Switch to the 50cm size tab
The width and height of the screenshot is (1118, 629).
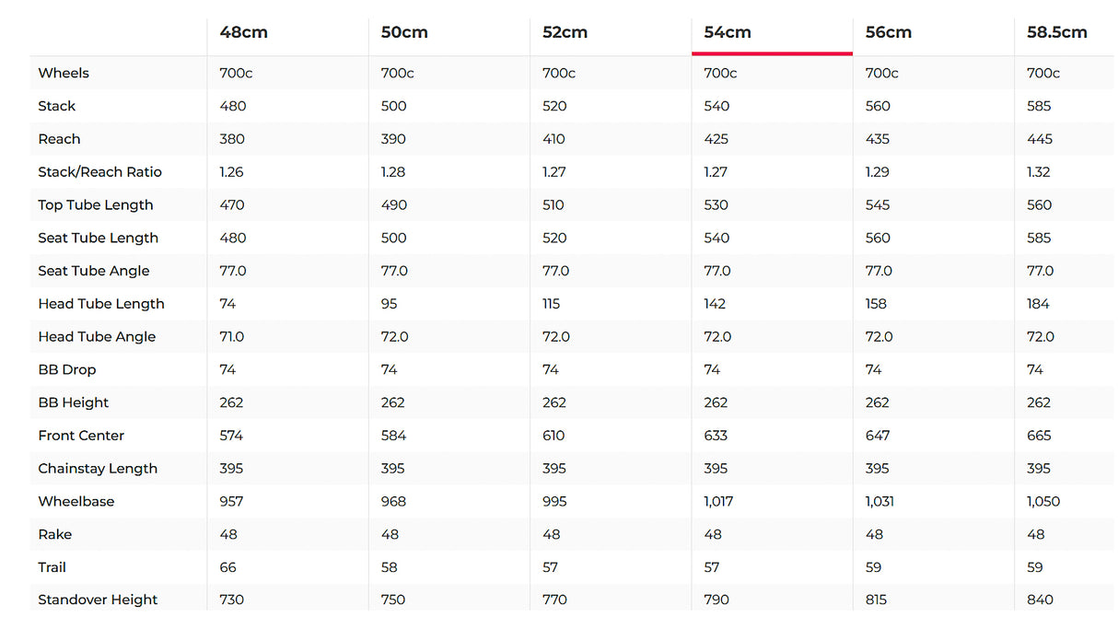404,32
